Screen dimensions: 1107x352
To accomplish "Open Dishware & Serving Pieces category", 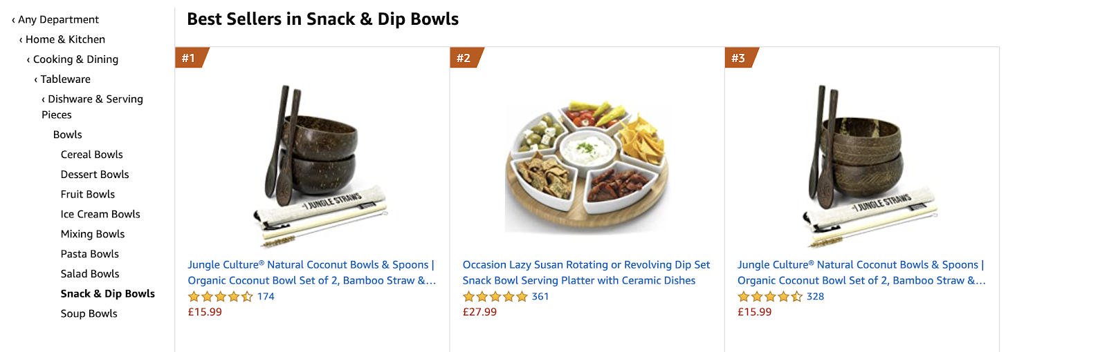I will click(93, 107).
